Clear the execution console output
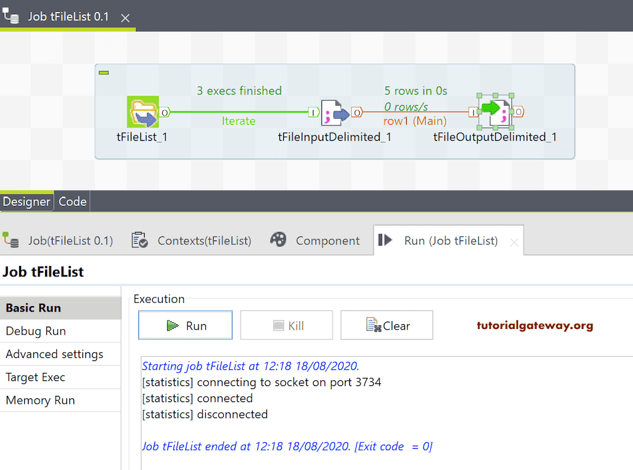 [386, 325]
